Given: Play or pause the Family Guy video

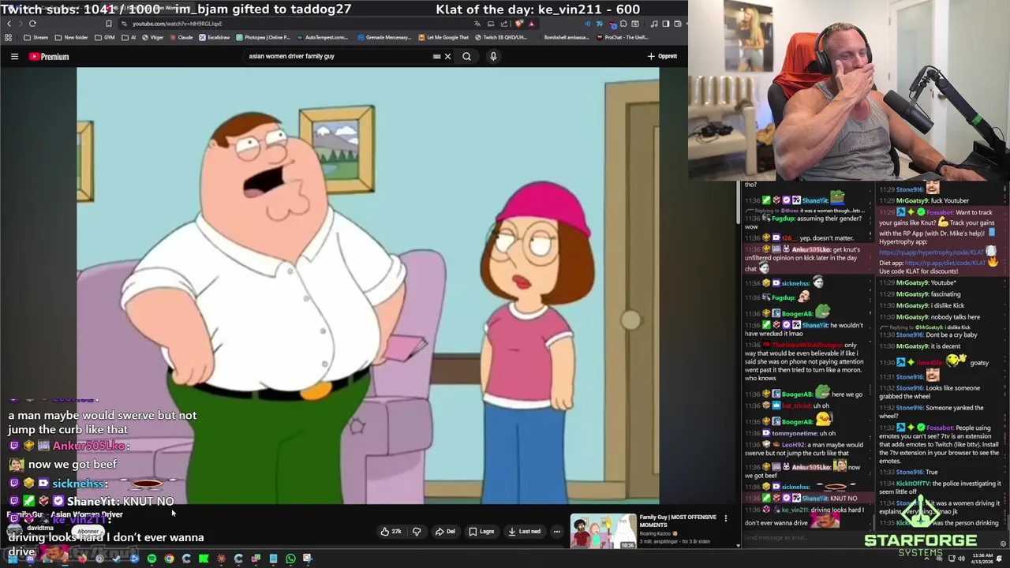Looking at the screenshot, I should coord(368,286).
